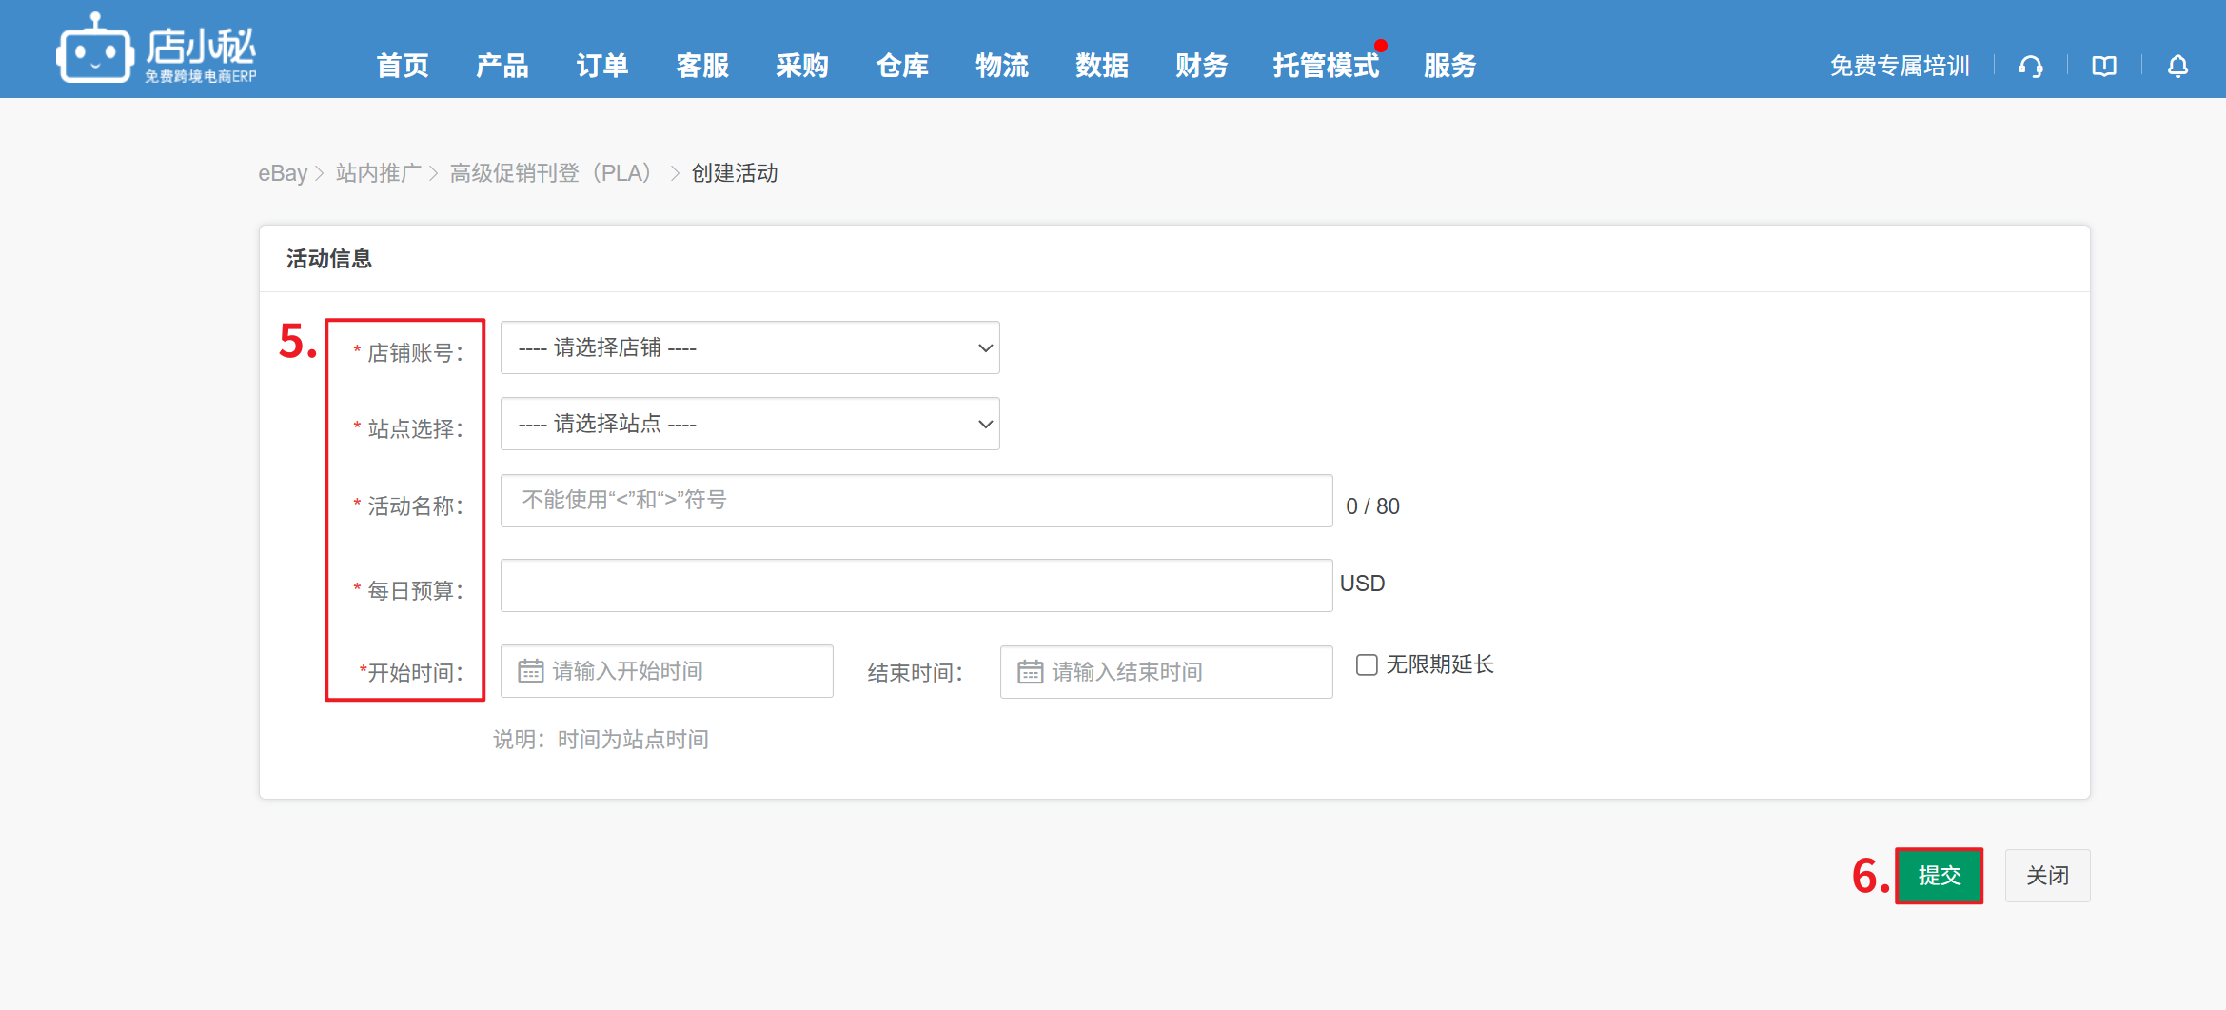
Task: Enable the 无限期延长 checkbox
Action: [x=1367, y=664]
